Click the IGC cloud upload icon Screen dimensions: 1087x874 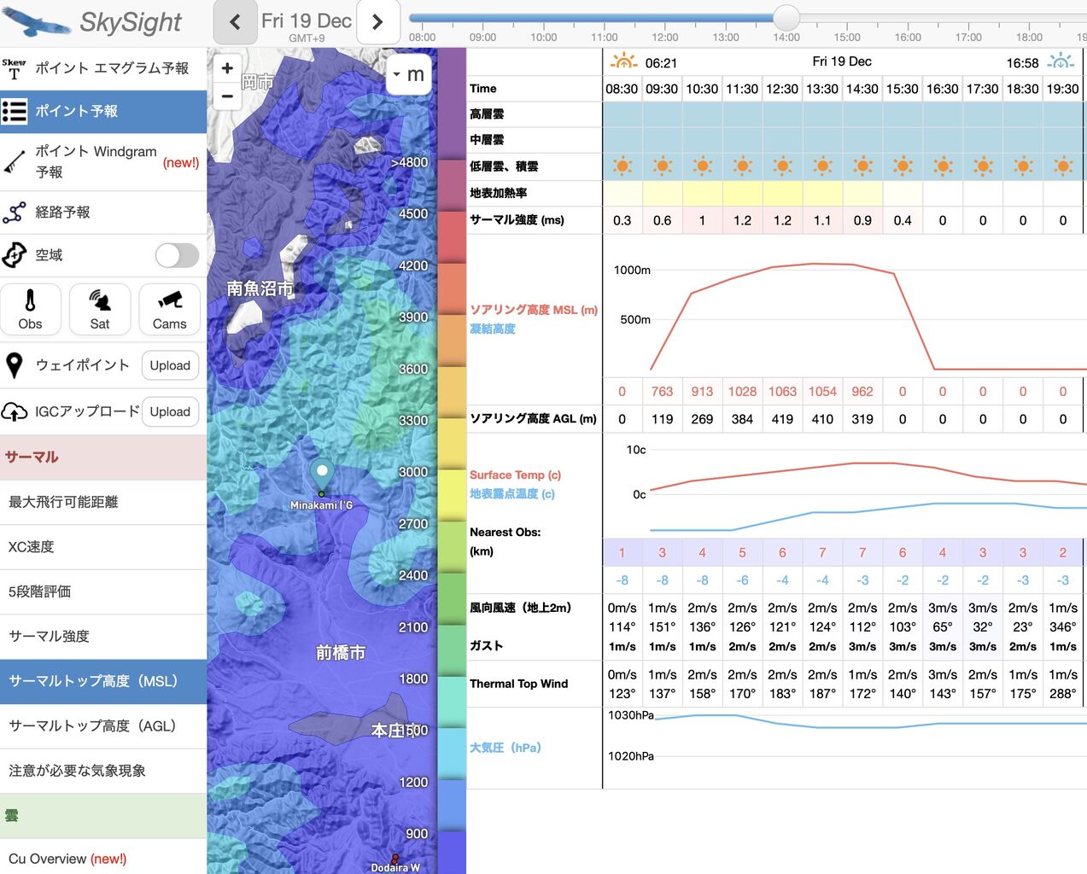[x=15, y=411]
